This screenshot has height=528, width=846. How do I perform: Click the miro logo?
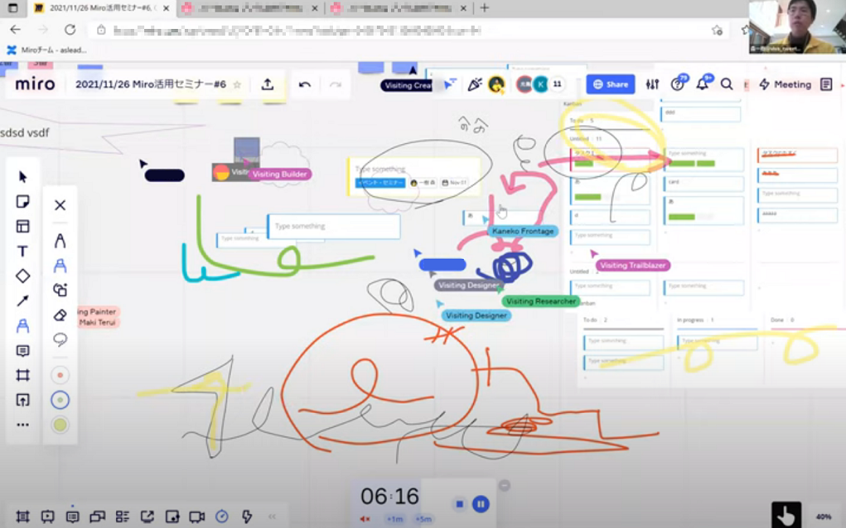coord(35,84)
